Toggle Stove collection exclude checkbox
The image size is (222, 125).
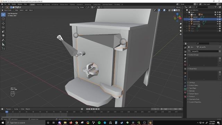point(215,12)
